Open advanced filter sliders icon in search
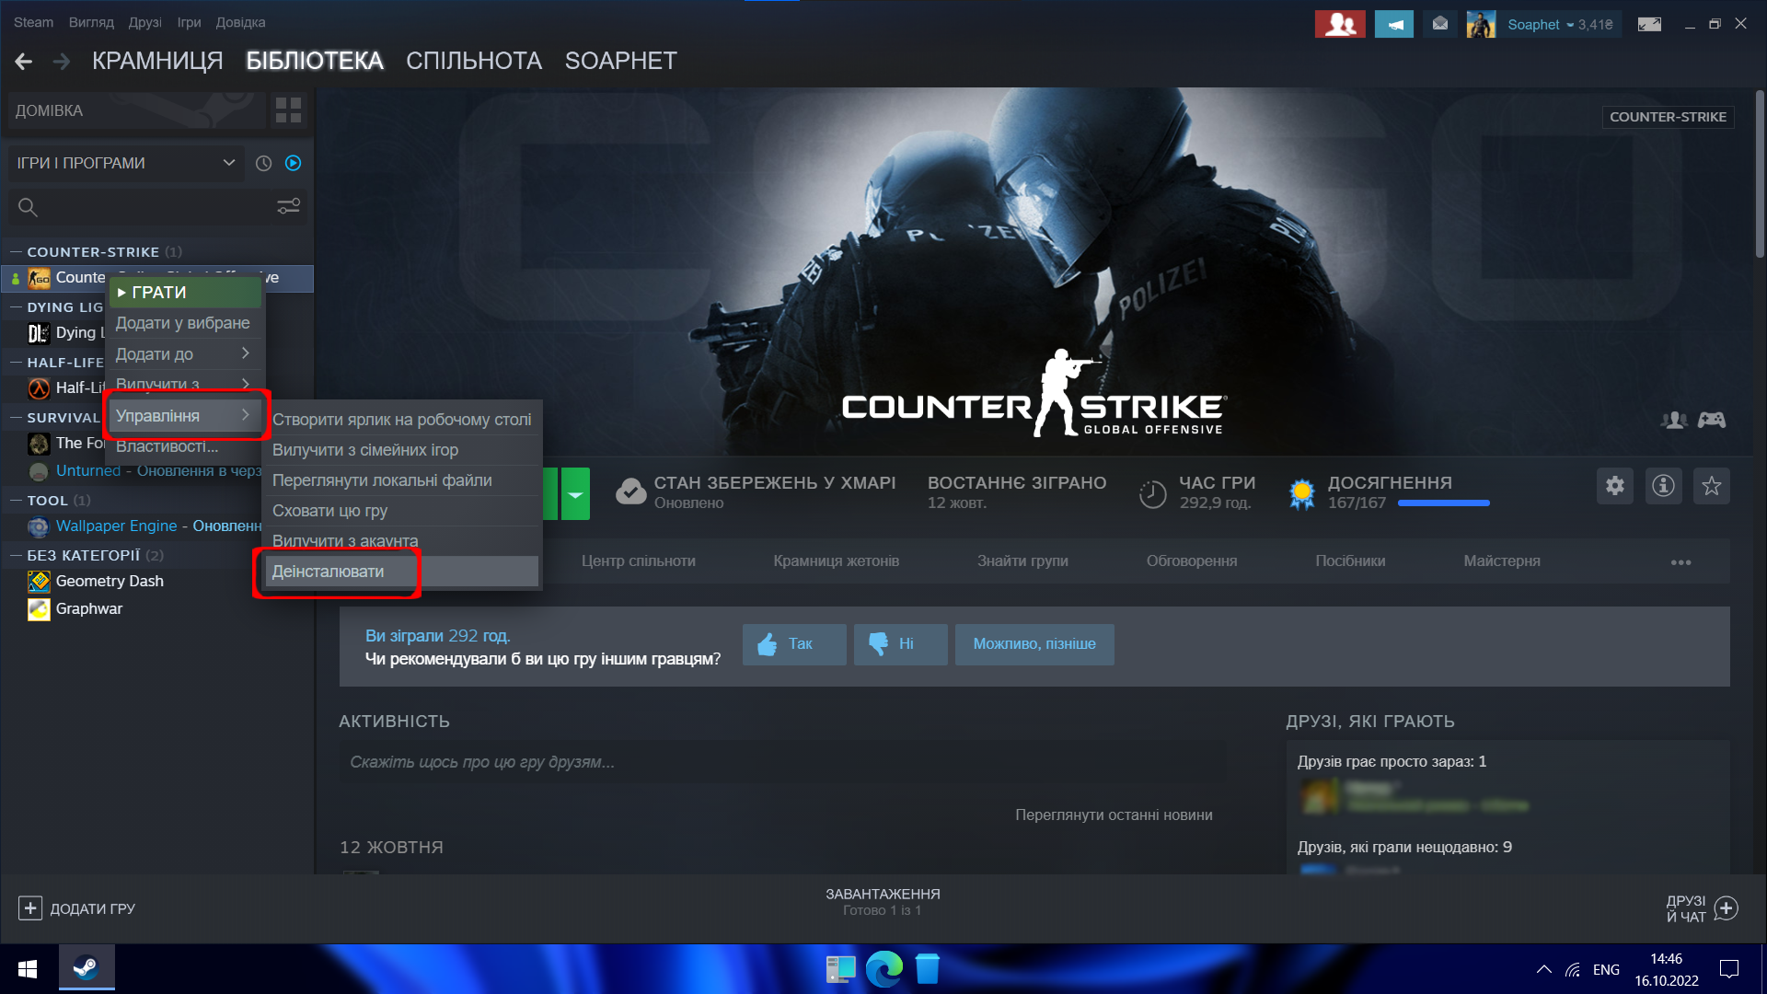1767x994 pixels. 289,207
